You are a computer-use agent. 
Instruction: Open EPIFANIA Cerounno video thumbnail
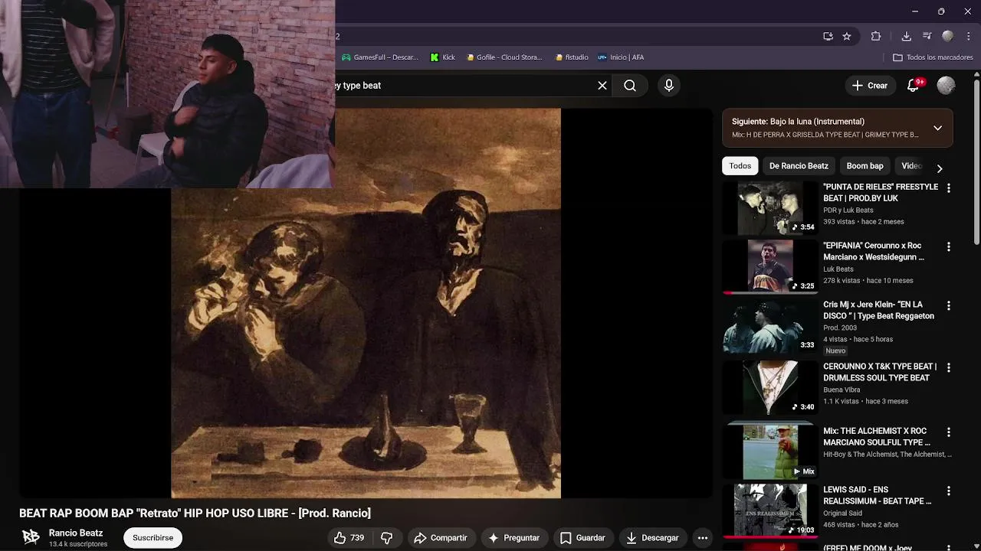tap(770, 266)
